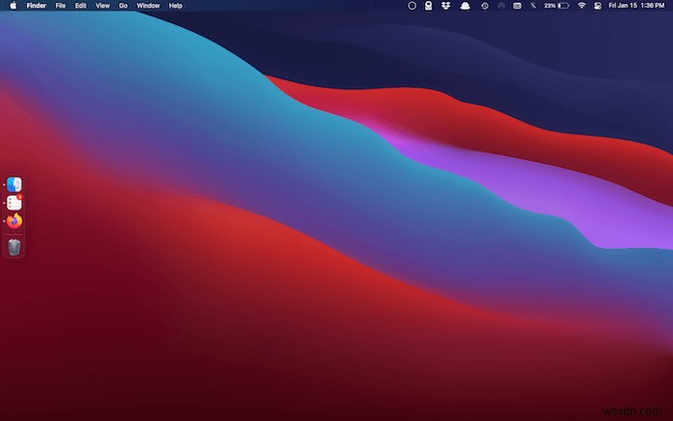Launch the Reminders app in dock
Viewport: 673px width, 421px height.
14,203
